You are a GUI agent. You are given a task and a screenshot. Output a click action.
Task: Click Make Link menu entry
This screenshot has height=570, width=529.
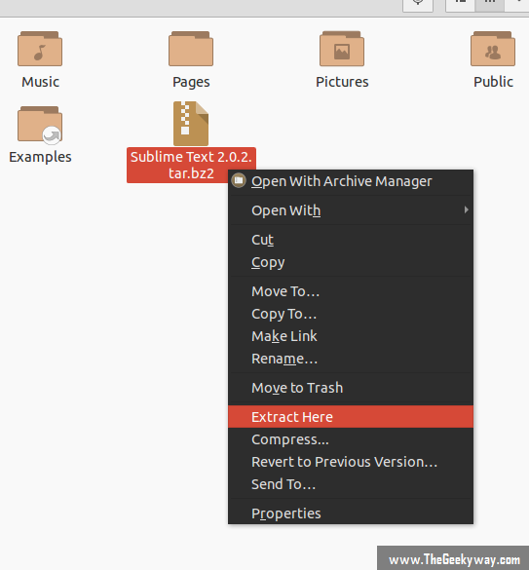pos(351,336)
